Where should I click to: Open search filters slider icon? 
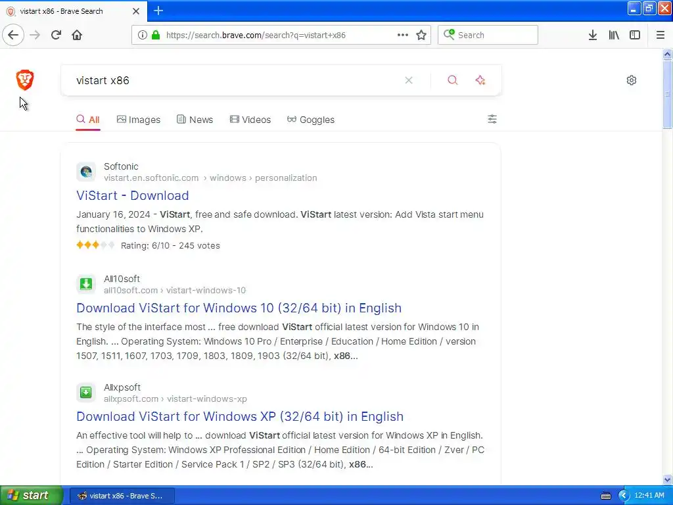[x=492, y=120]
